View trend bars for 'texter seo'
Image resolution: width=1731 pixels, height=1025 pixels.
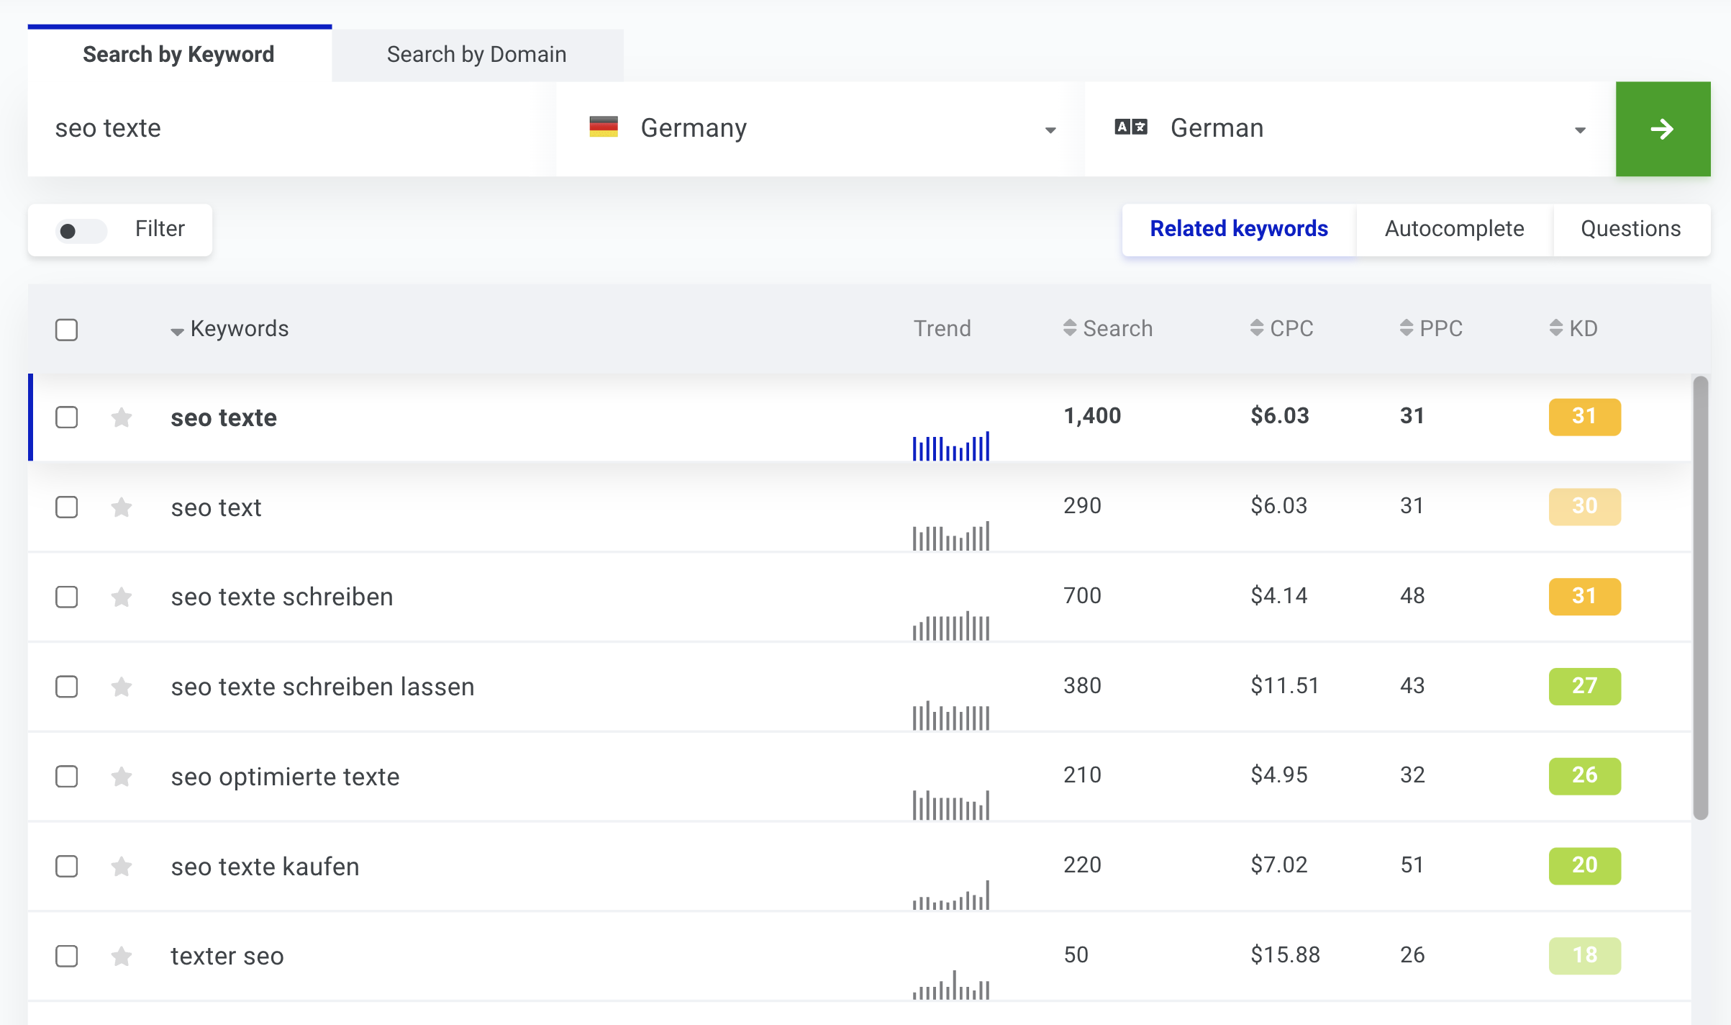[x=951, y=985]
